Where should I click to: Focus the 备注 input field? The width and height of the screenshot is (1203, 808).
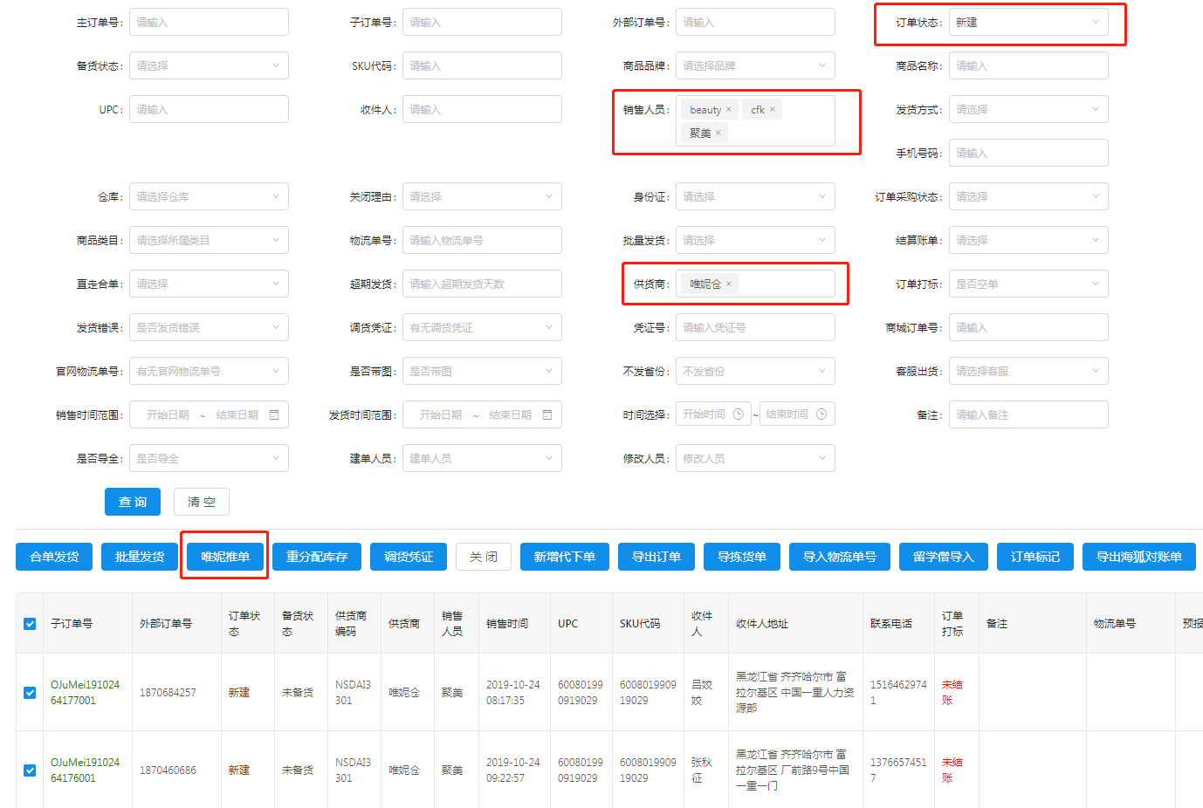(1028, 414)
